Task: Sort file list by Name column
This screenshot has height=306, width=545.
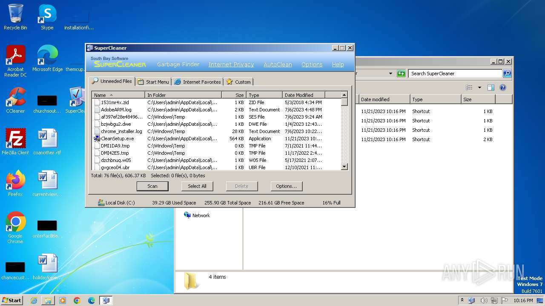Action: [x=118, y=95]
